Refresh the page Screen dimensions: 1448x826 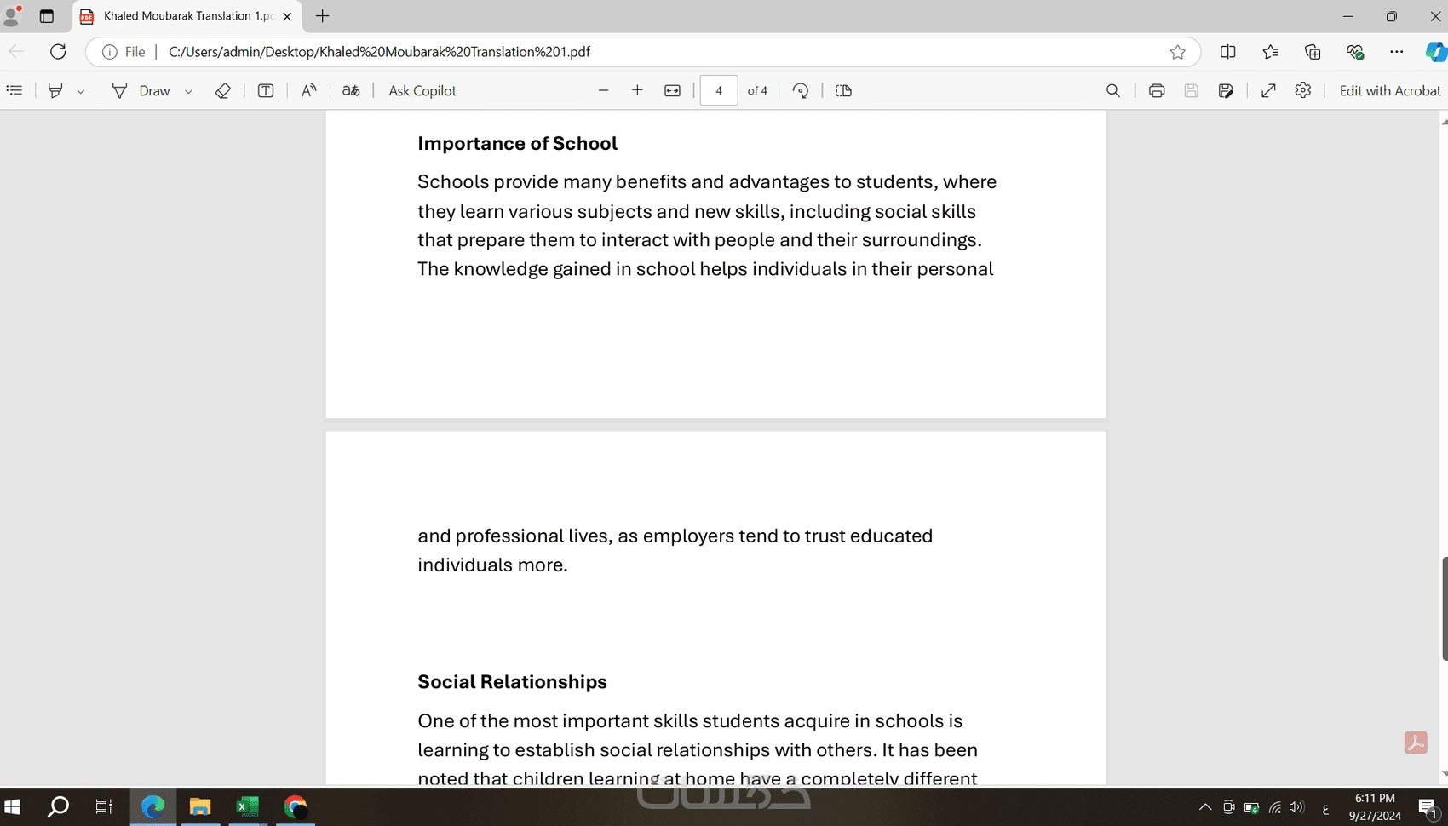pyautogui.click(x=58, y=52)
